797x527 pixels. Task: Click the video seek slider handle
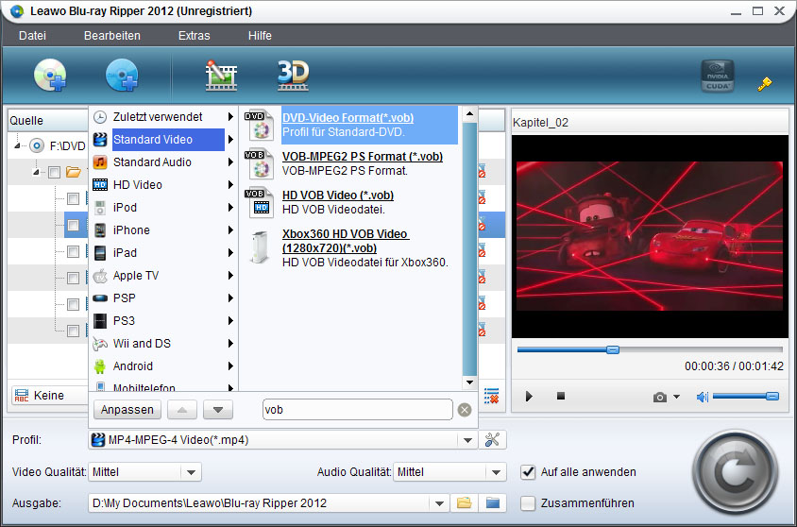coord(613,349)
